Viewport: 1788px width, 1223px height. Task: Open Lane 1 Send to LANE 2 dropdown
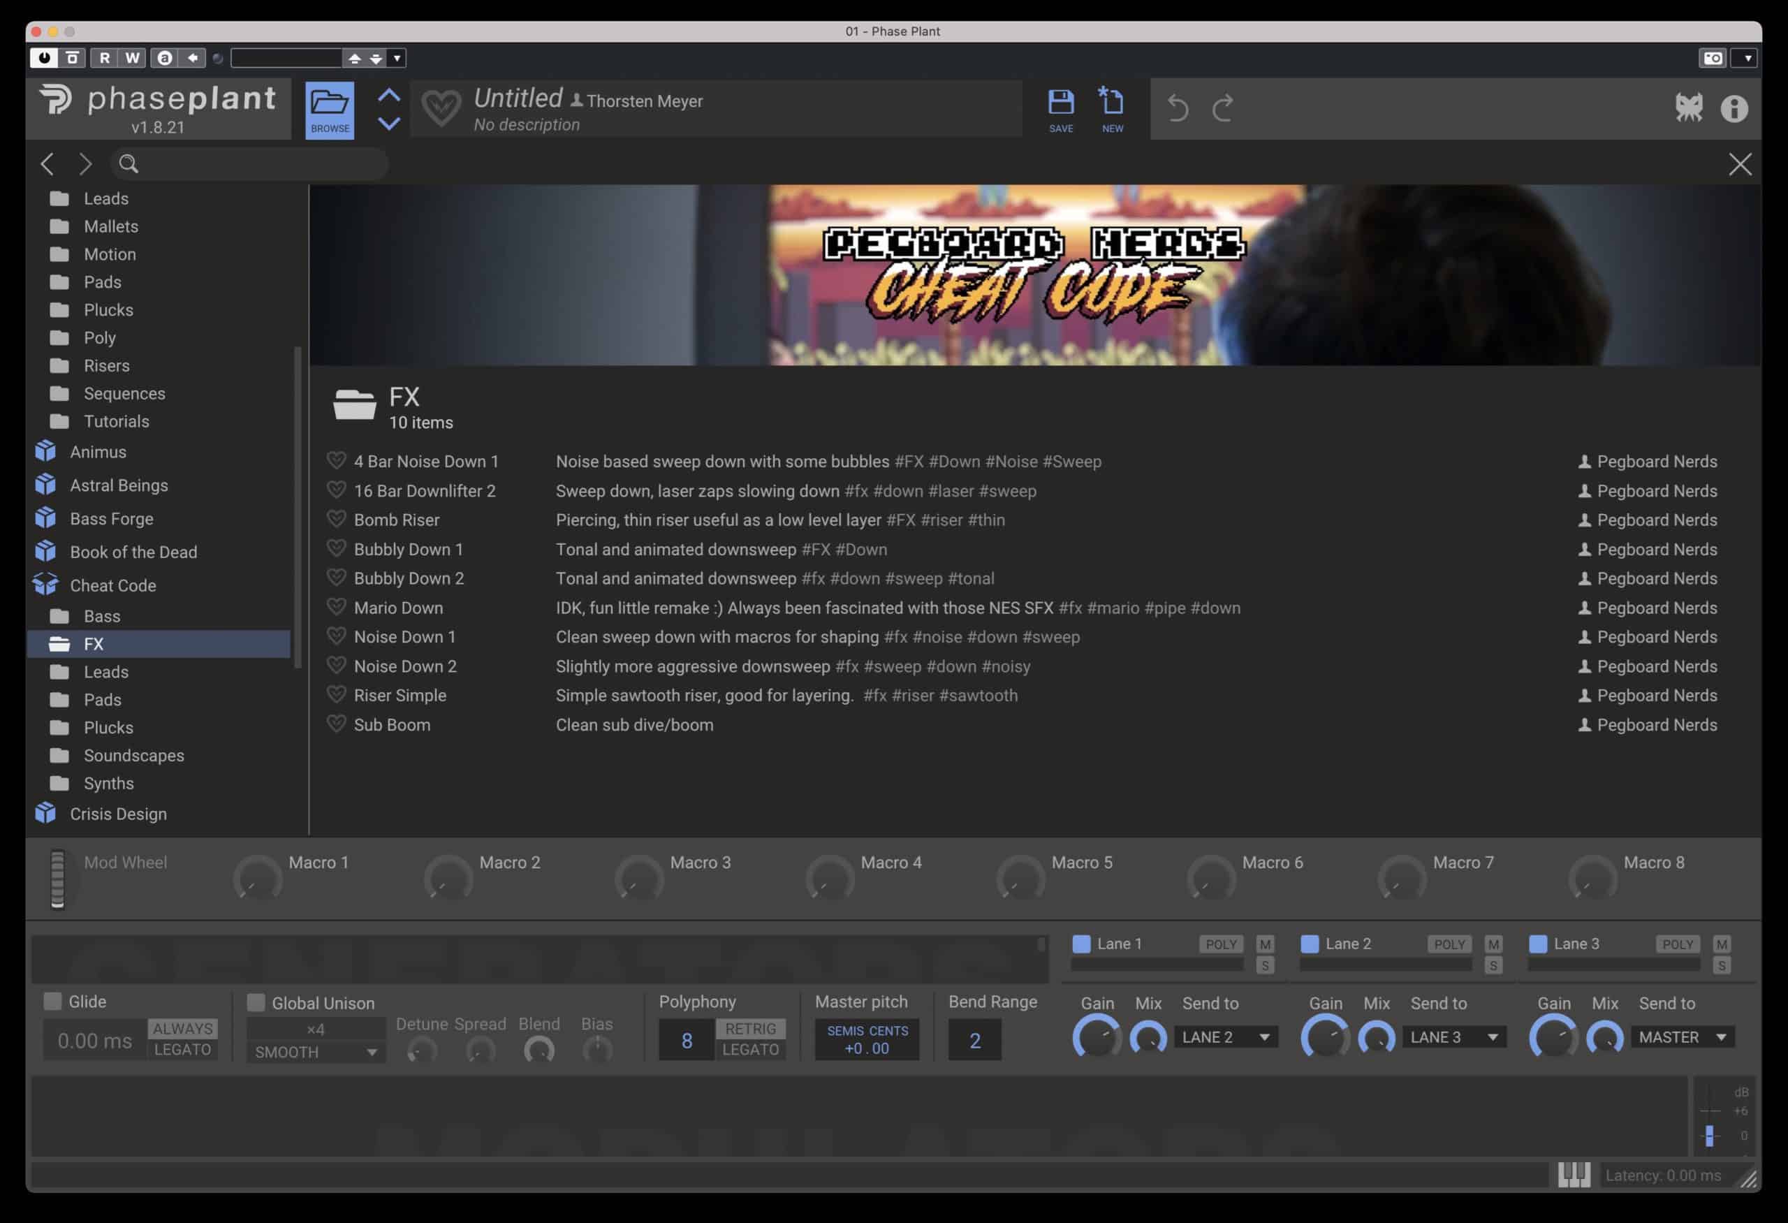pyautogui.click(x=1226, y=1037)
